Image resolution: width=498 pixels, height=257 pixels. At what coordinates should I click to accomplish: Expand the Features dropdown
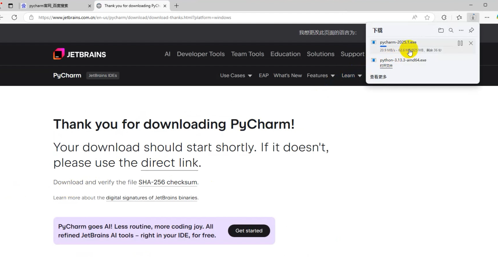pyautogui.click(x=321, y=75)
